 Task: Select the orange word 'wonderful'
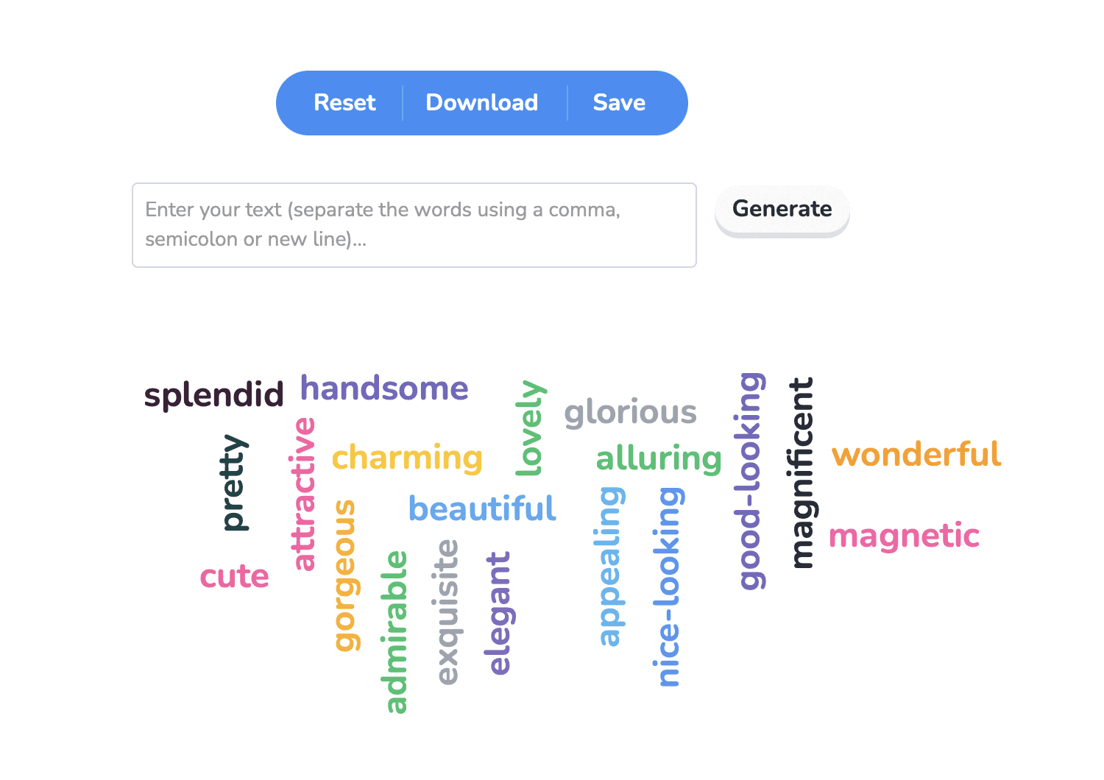click(916, 454)
